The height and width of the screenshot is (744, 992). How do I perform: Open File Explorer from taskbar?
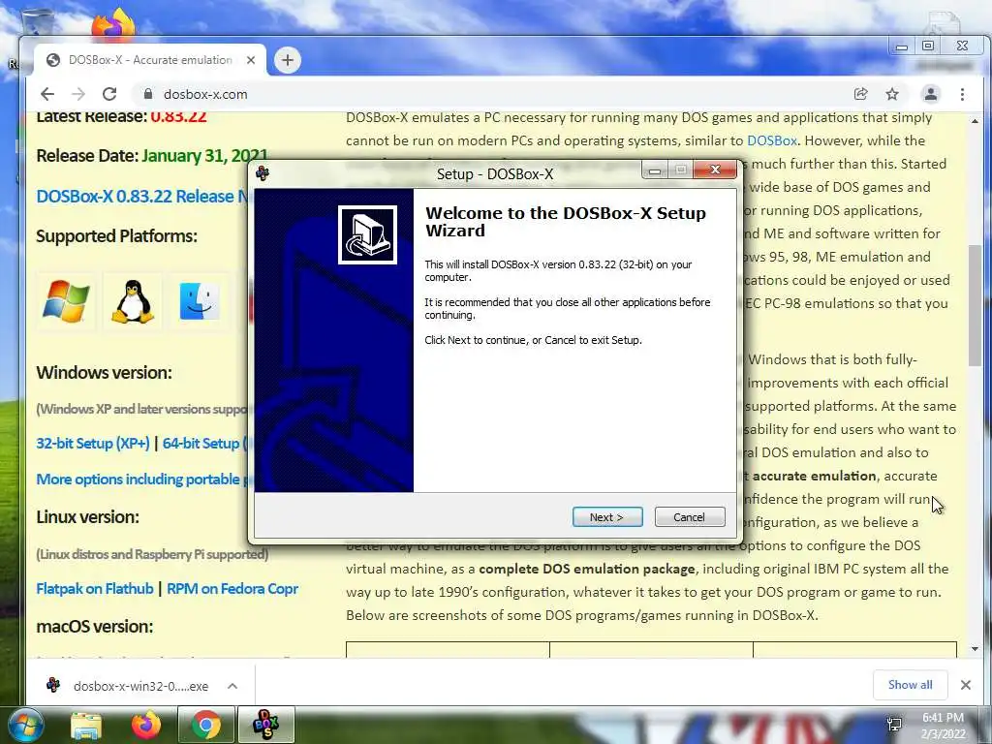pyautogui.click(x=86, y=725)
